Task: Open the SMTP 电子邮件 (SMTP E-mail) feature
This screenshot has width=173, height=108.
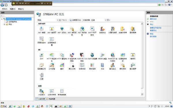Action: 92,31
